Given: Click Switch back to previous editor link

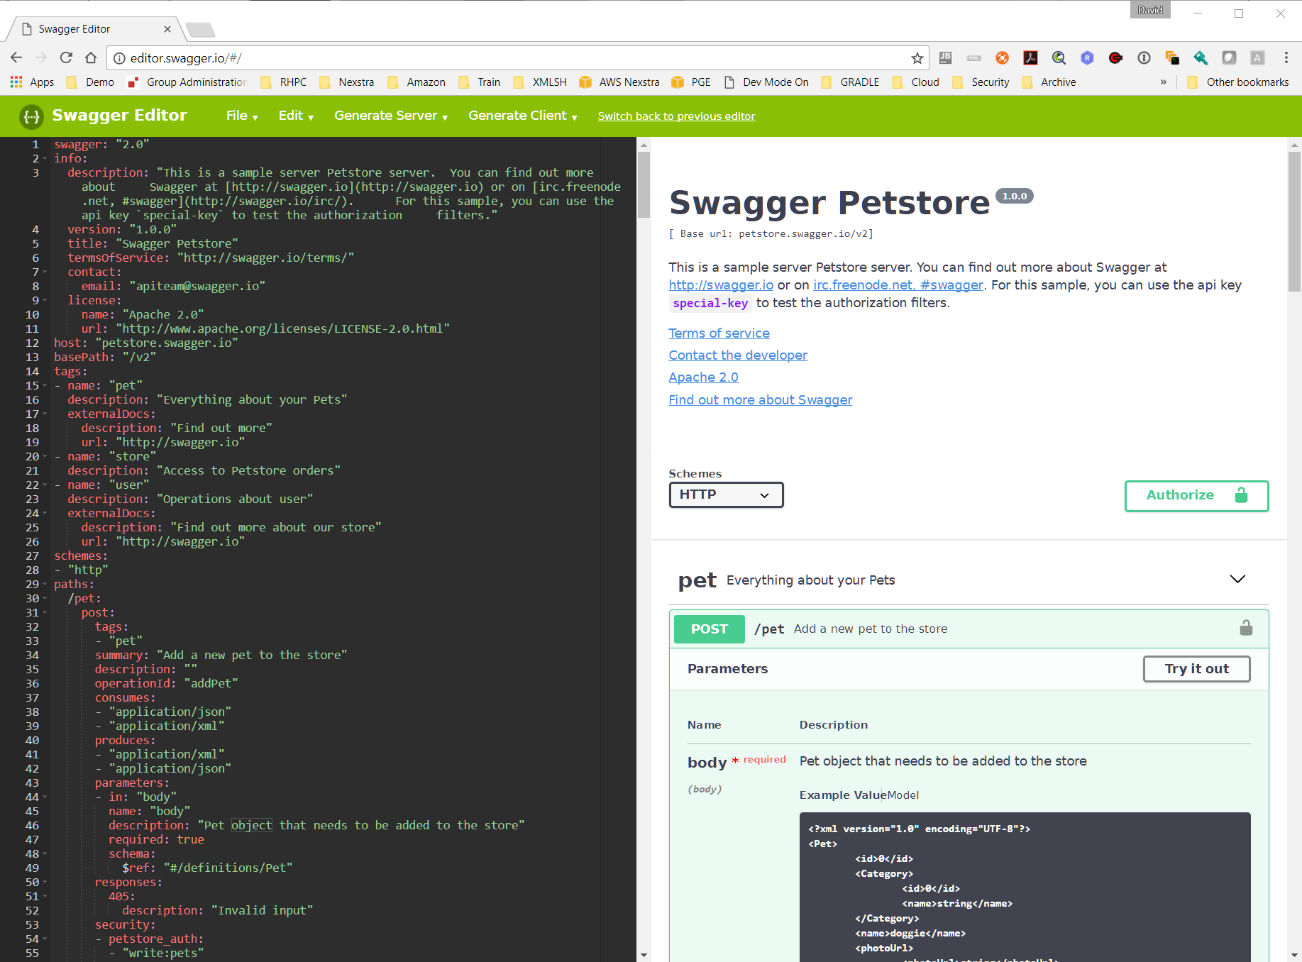Looking at the screenshot, I should [676, 116].
